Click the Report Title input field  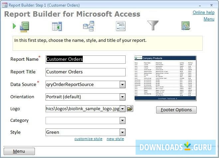pos(85,72)
